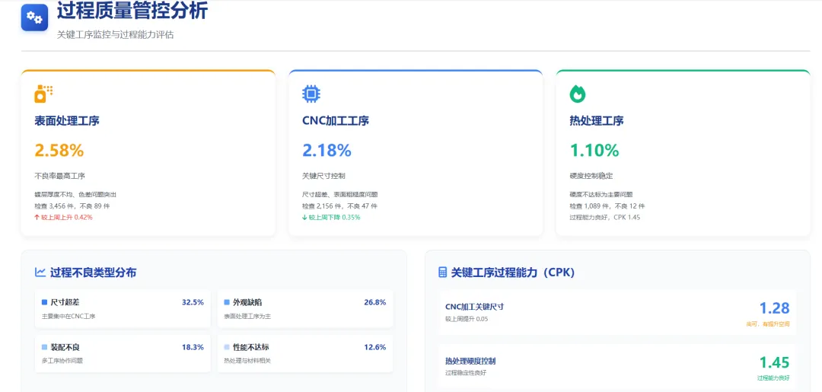Select the 外观缺陷 defect type label
This screenshot has width=822, height=392.
pos(247,302)
